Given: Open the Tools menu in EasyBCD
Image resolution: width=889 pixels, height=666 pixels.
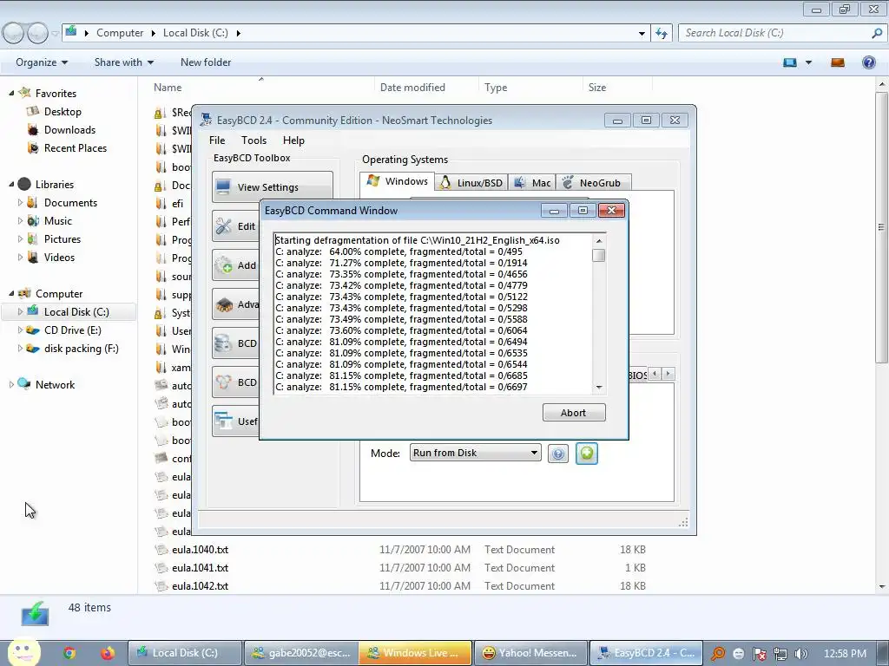Looking at the screenshot, I should tap(254, 140).
